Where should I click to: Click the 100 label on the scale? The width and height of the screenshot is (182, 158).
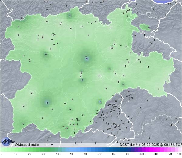(x=142, y=154)
